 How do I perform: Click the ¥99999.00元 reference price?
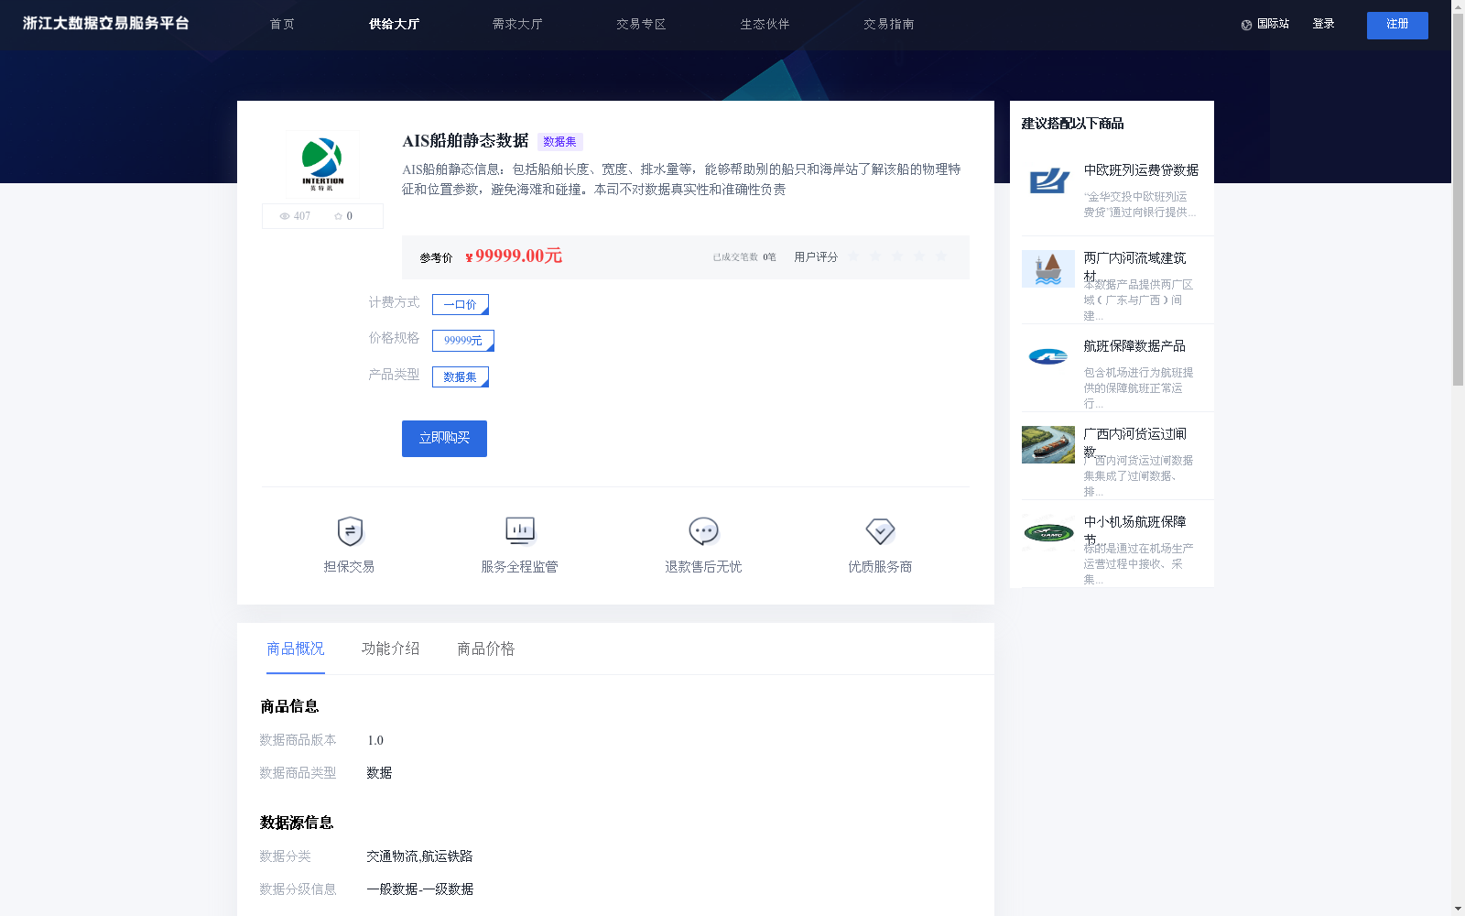514,256
